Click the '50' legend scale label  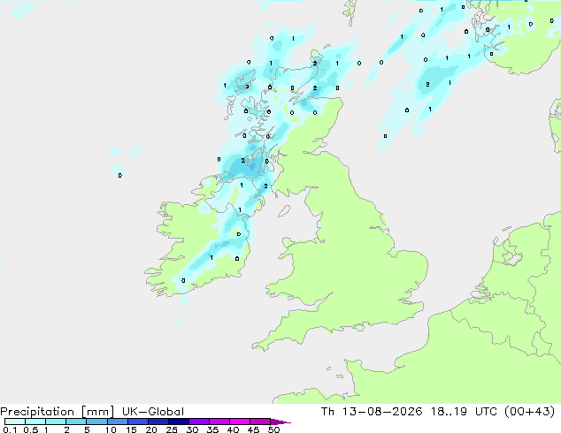(273, 429)
